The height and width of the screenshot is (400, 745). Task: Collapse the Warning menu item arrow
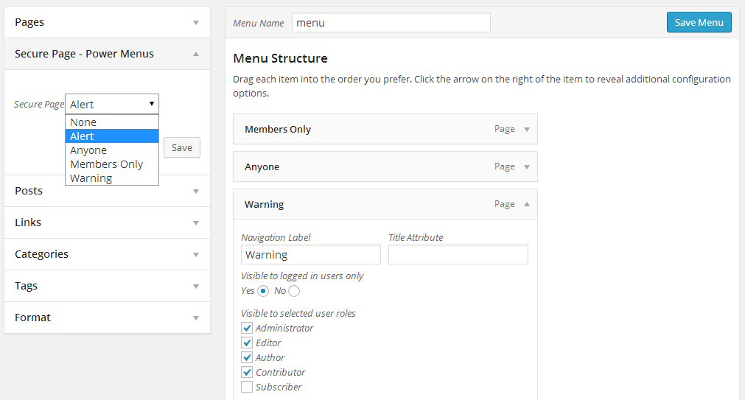526,204
